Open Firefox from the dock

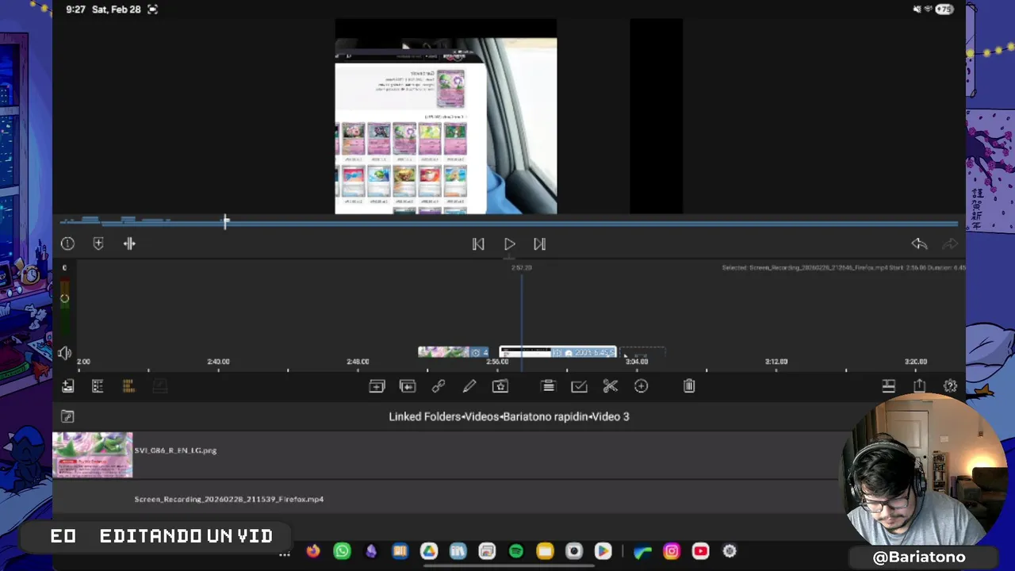(x=313, y=551)
